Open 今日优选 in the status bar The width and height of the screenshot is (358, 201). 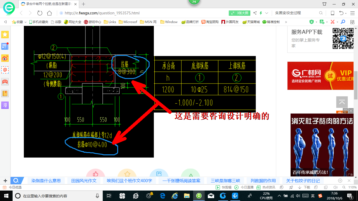[x=12, y=187]
